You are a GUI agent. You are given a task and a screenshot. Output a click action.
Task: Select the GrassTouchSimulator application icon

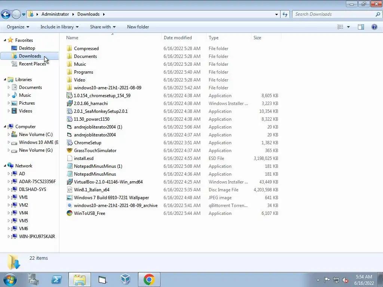click(x=70, y=150)
